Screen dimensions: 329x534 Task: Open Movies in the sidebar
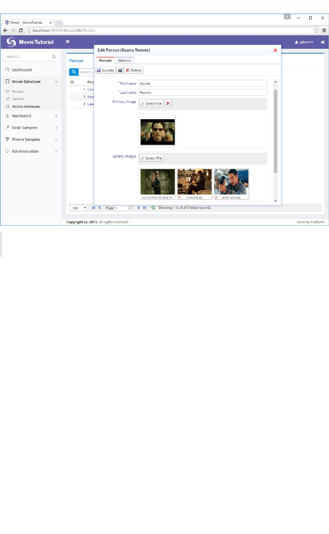click(x=18, y=92)
